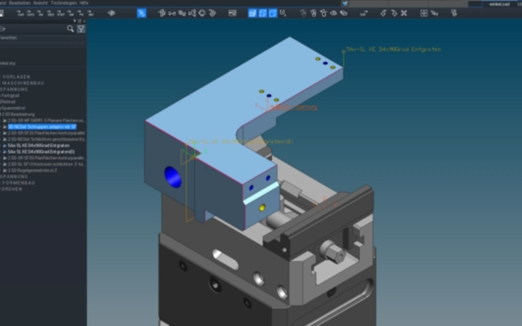The height and width of the screenshot is (326, 522).
Task: Open the window layout toolbar icon
Action: coord(232,13)
